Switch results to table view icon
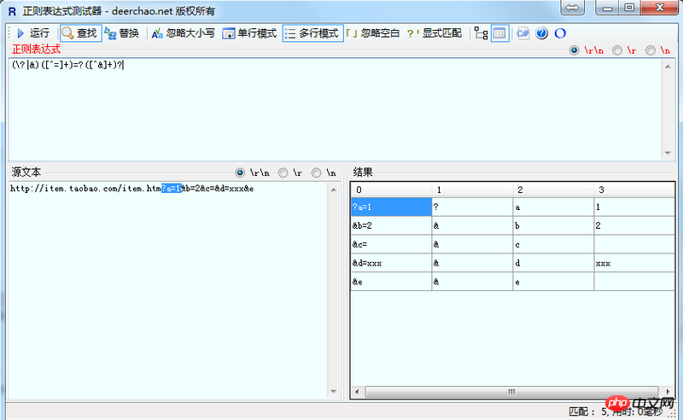Screen dimensions: 683x420 pos(499,33)
